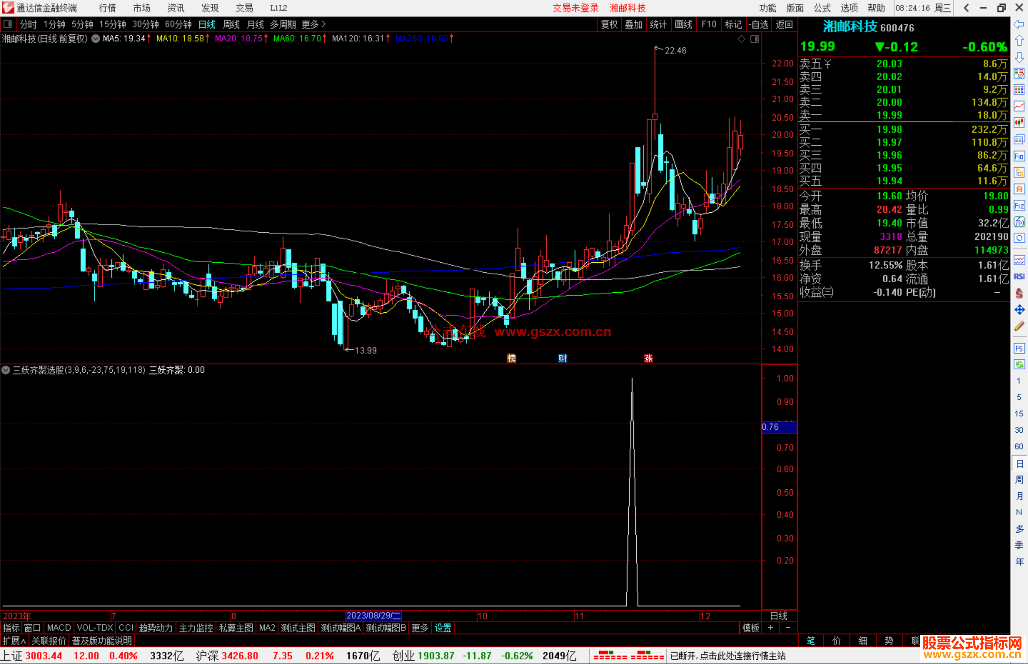Toggle the indicator circle before 三妖齐聚选股
Viewport: 1028px width, 664px height.
click(x=6, y=370)
